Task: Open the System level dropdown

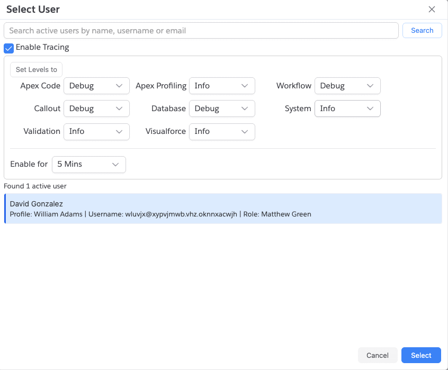Action: (347, 109)
